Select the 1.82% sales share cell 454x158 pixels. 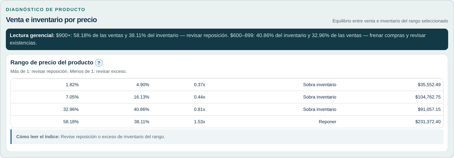point(72,85)
